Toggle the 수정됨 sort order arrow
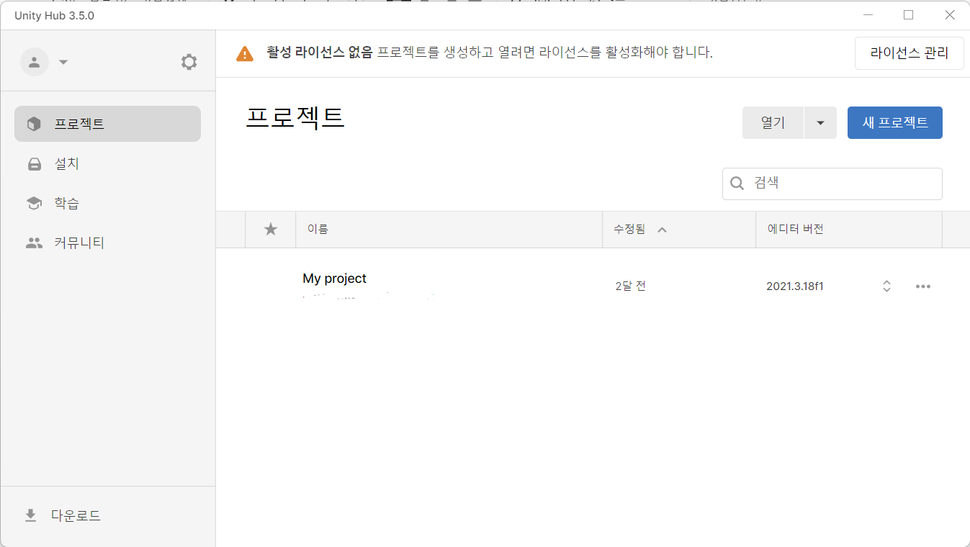 662,230
